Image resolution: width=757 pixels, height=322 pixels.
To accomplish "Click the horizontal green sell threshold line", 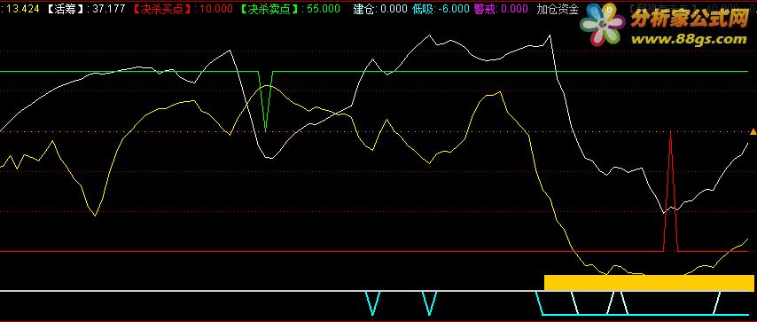I will coord(374,71).
